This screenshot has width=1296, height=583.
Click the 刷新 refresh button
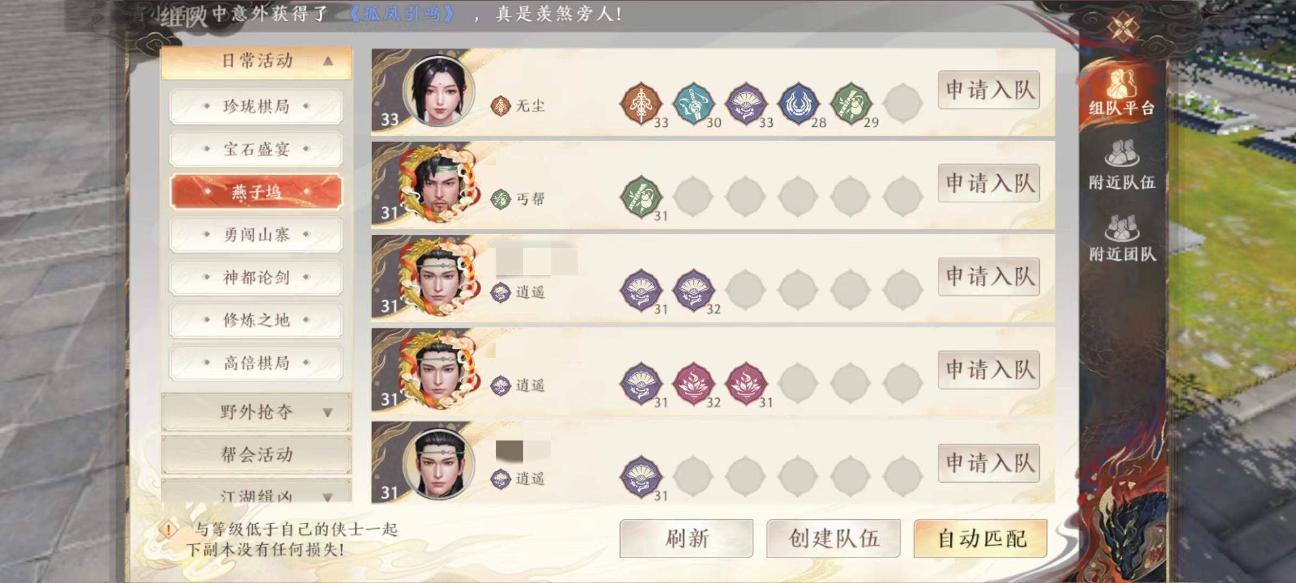coord(686,538)
